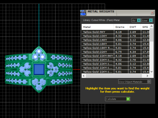The height and width of the screenshot is (118, 158).
Task: Click the horizontal scrollbar thumb under the table
Action: [x=114, y=76]
